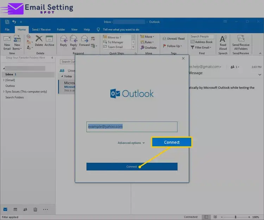Viewport: 264px width, 220px height.
Task: Open the Help tab
Action: coord(87,30)
